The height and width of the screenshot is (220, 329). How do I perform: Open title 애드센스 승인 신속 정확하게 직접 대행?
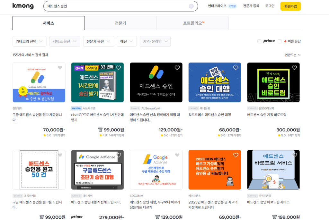[155, 117]
